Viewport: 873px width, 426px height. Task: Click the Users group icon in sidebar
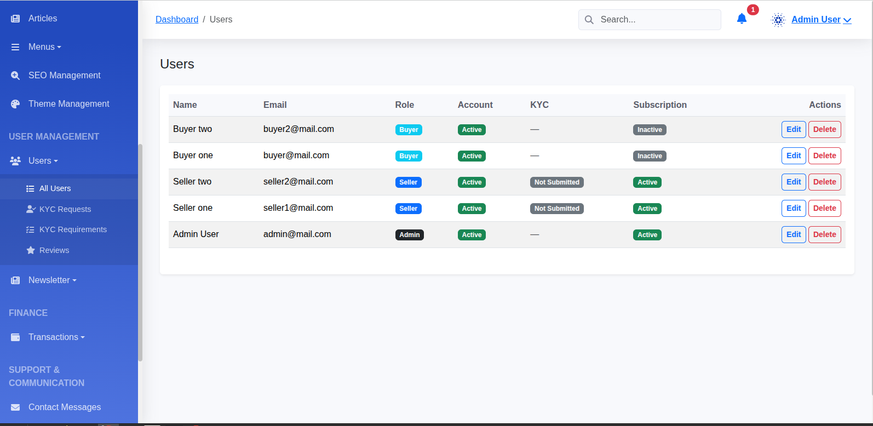(x=15, y=161)
